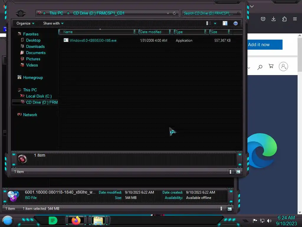Switch front window to details view

pyautogui.click(x=232, y=172)
